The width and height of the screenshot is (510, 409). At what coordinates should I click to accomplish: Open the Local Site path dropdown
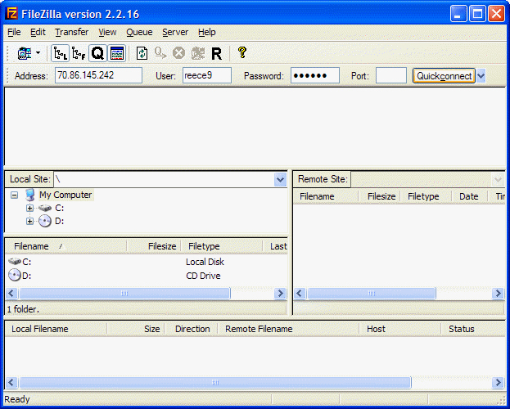point(280,179)
